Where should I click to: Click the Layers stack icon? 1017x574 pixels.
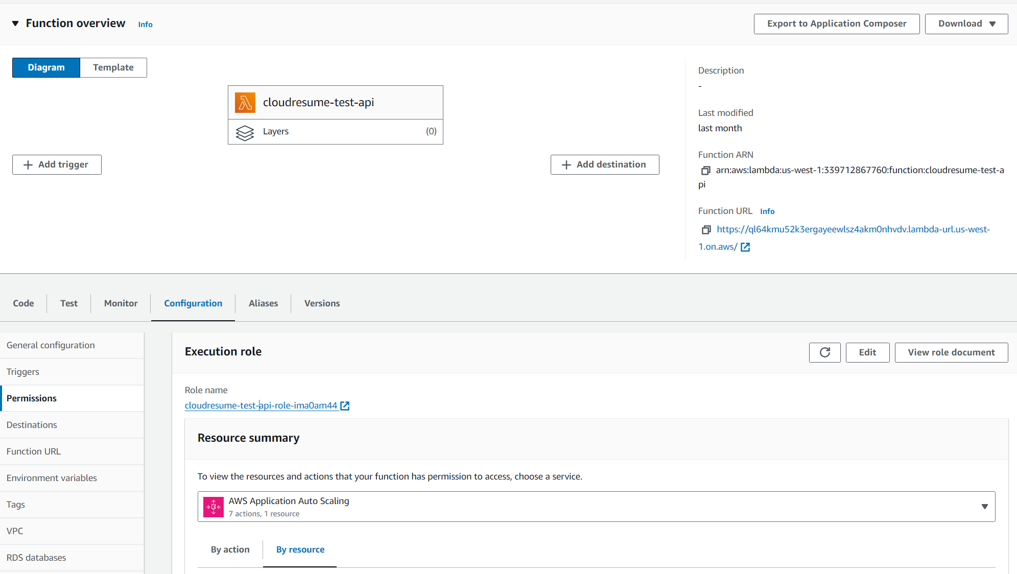point(245,133)
